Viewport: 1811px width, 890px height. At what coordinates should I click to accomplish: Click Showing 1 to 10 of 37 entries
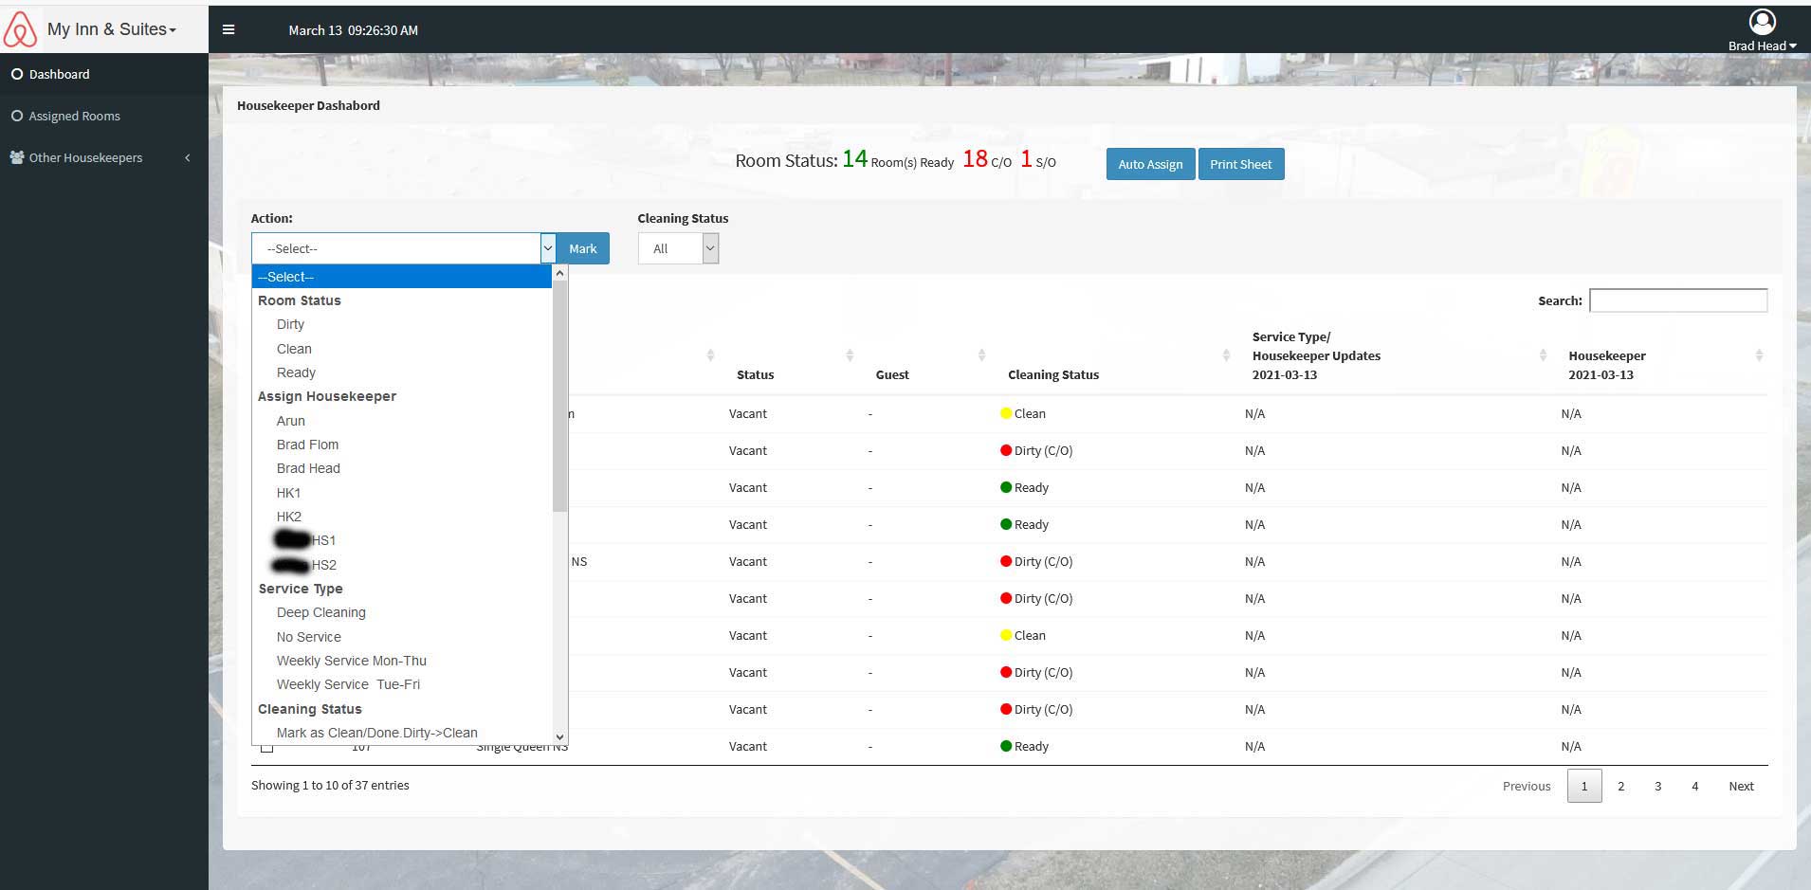330,785
